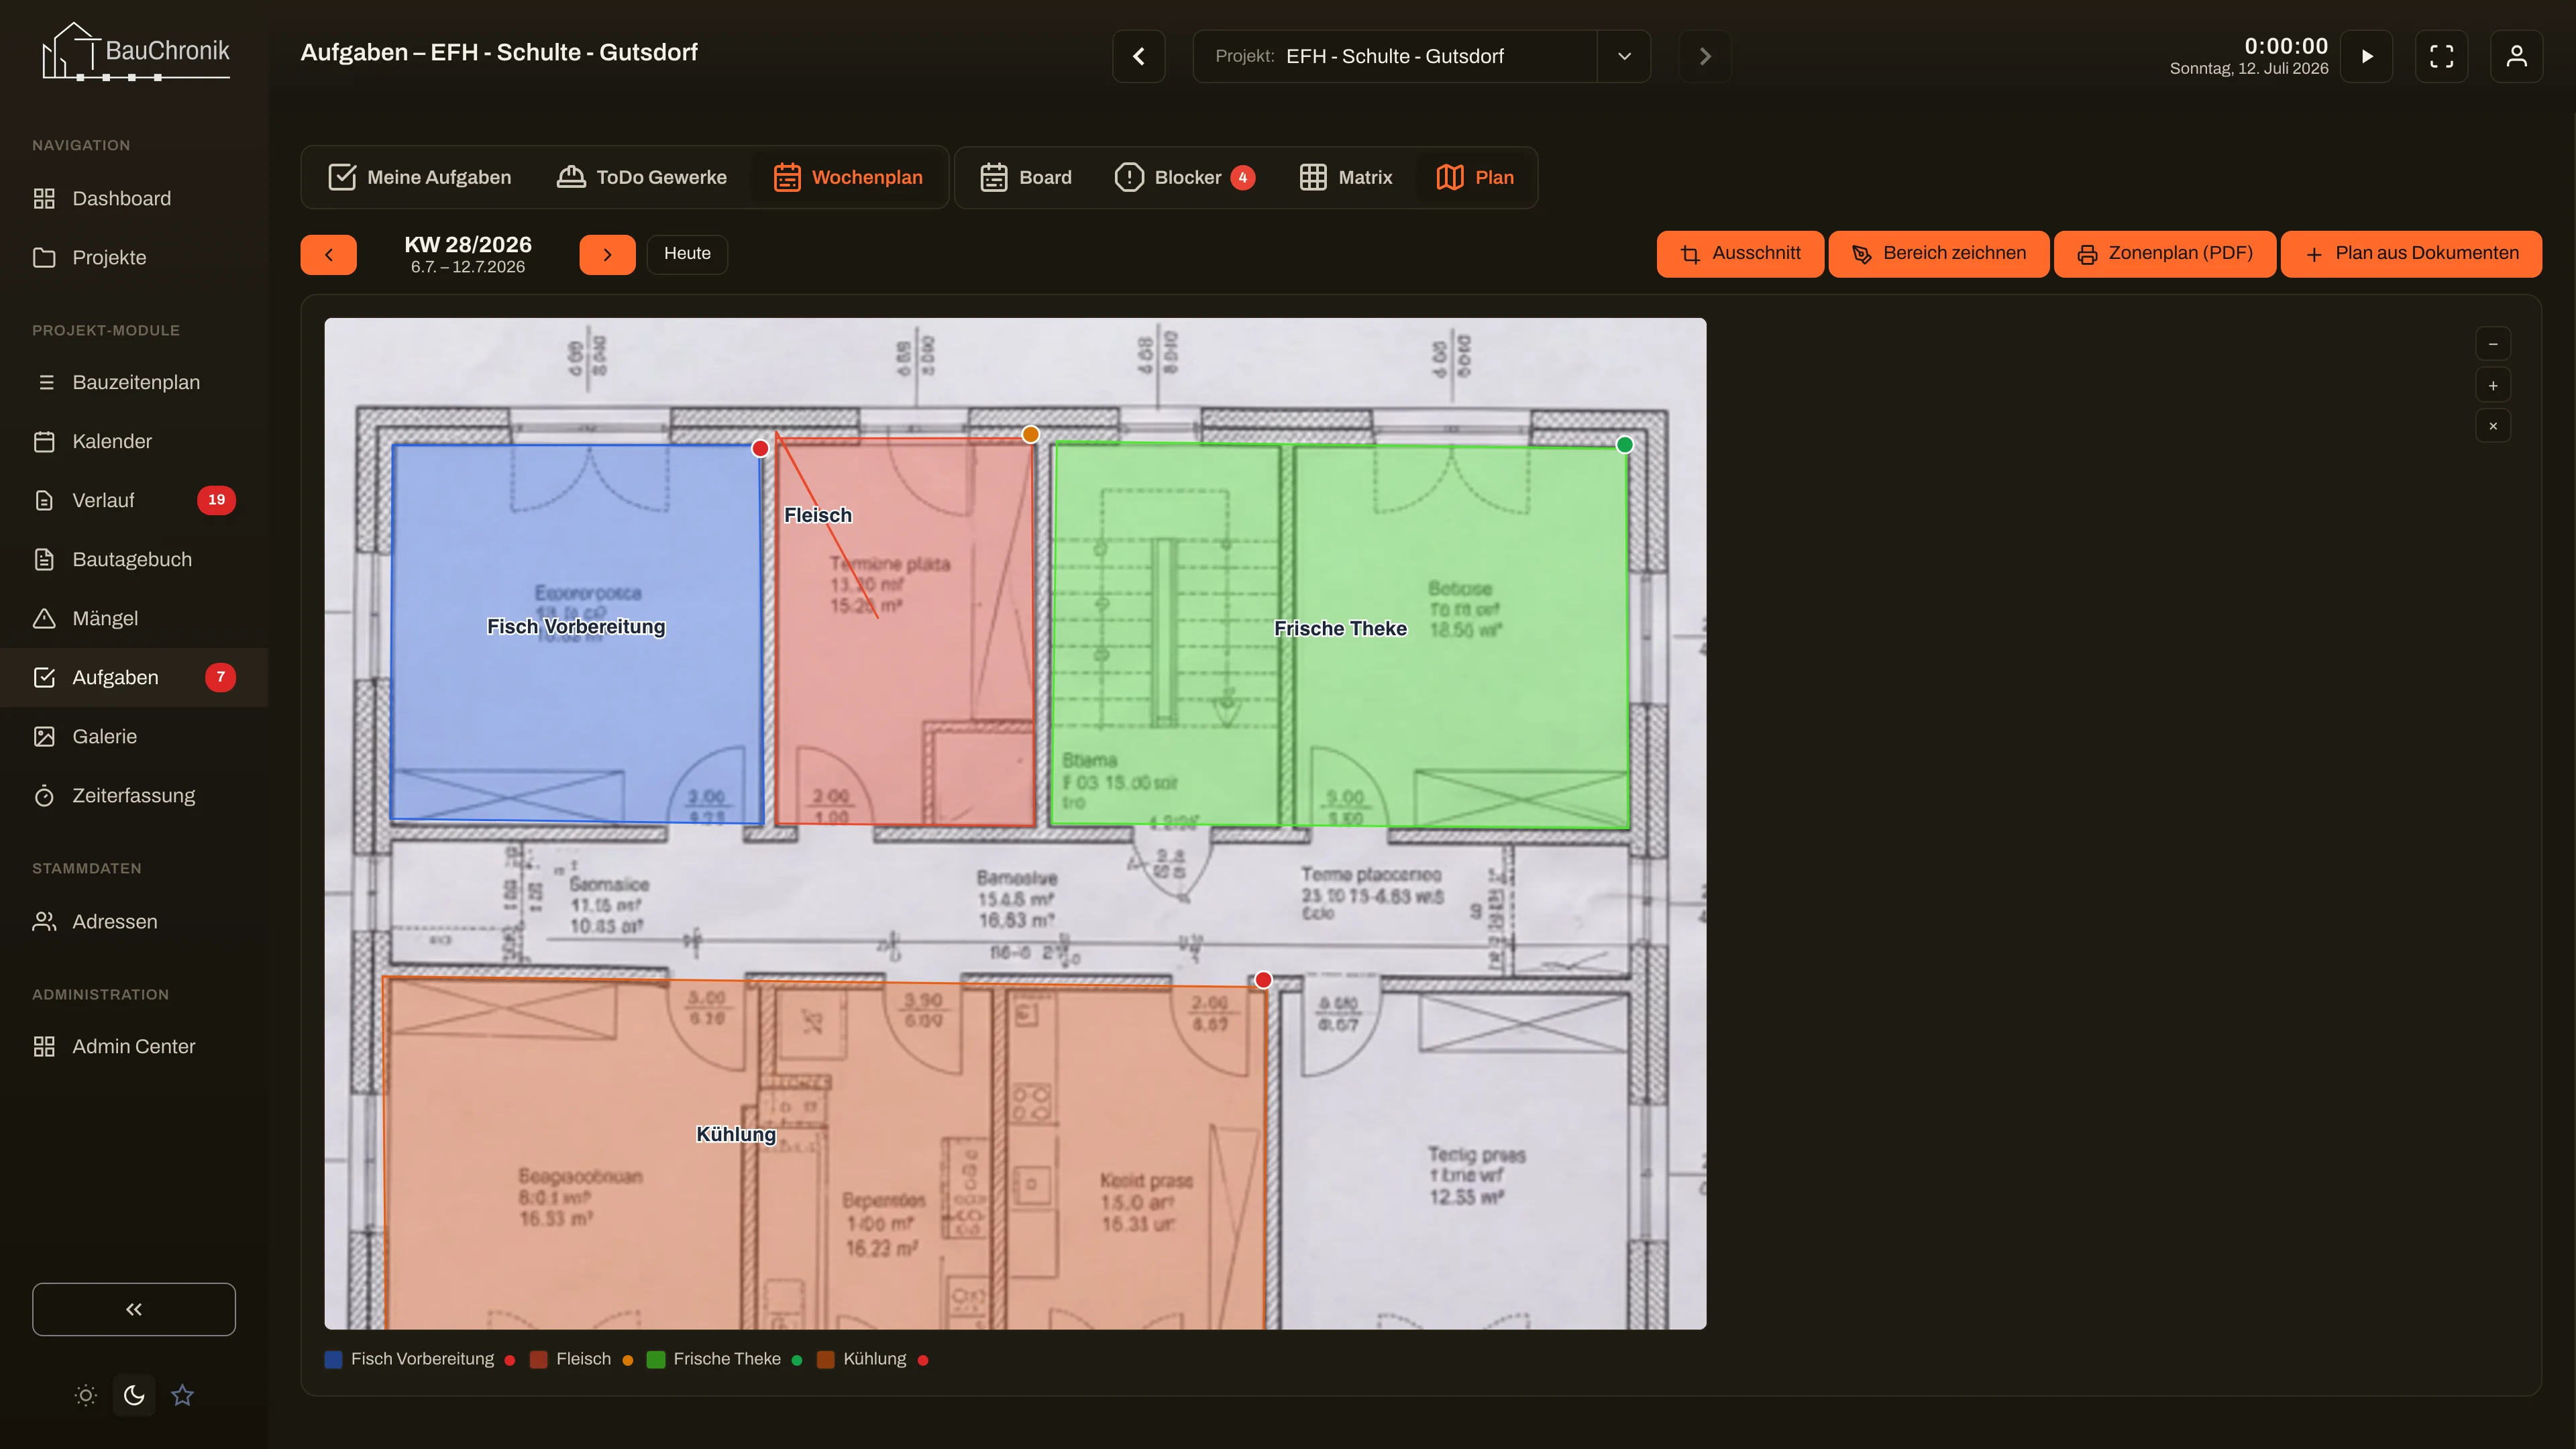Switch to Wochenplan tab
The image size is (2576, 1449).
point(848,177)
